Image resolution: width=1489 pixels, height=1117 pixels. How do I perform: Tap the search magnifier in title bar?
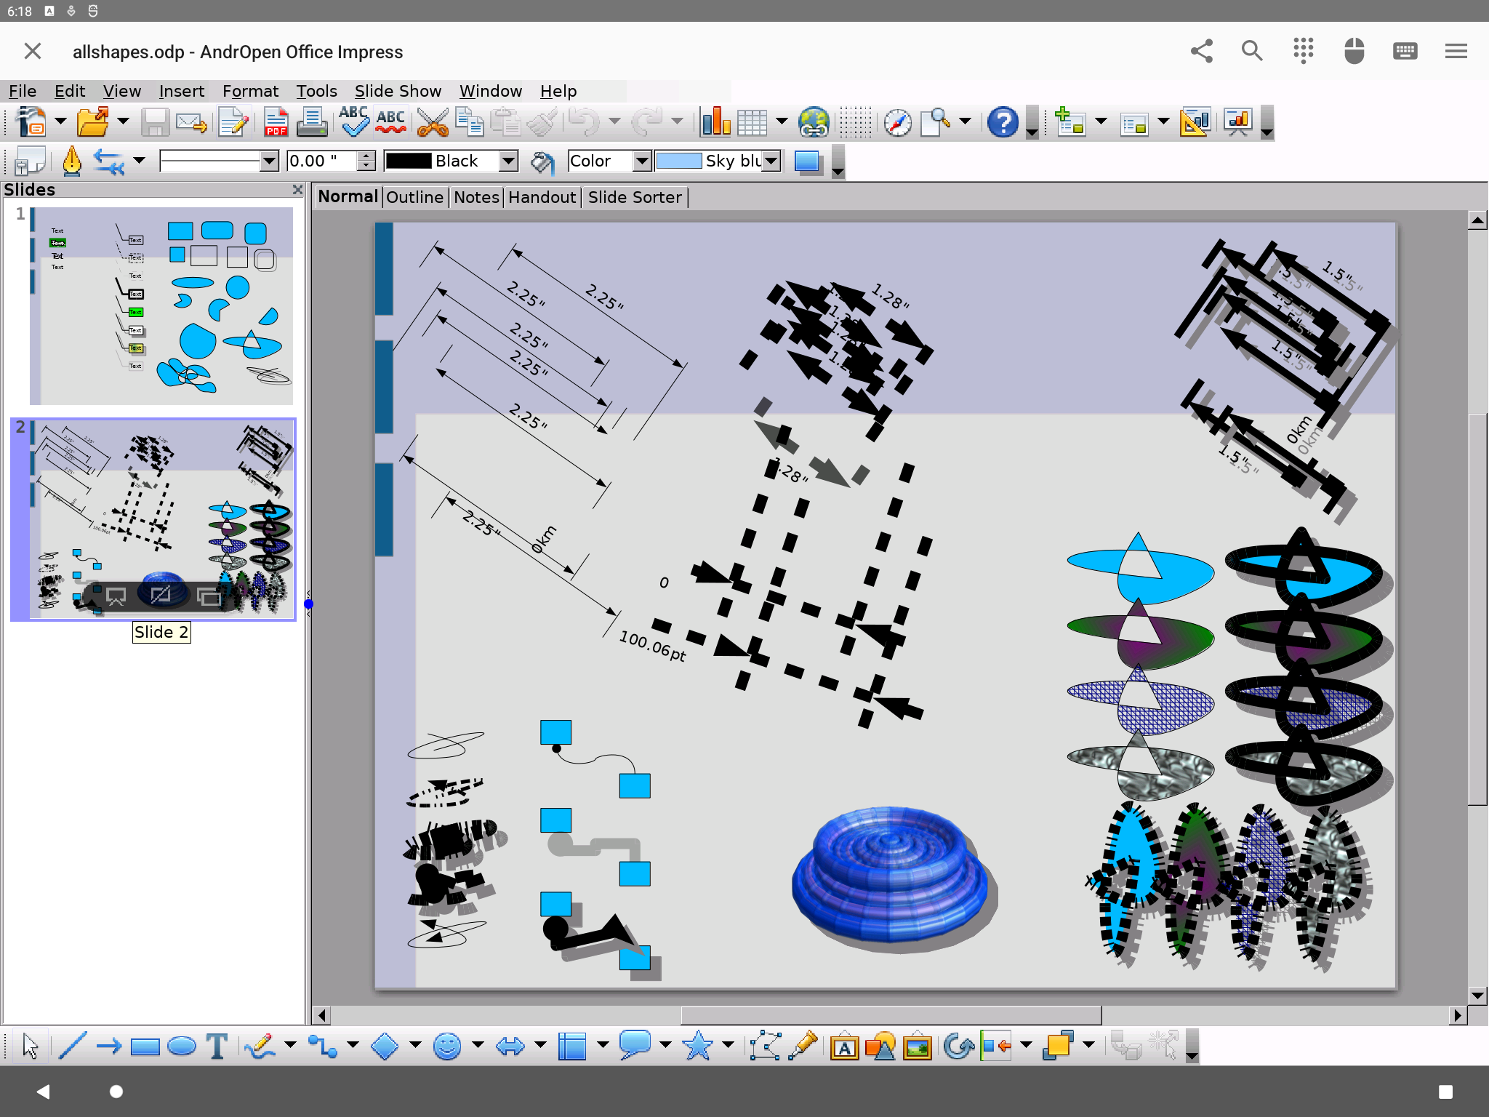[x=1252, y=51]
